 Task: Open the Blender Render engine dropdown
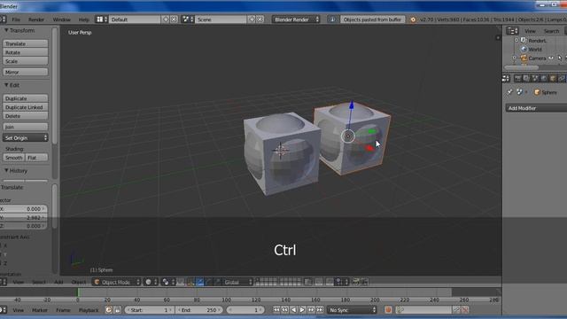coord(296,19)
